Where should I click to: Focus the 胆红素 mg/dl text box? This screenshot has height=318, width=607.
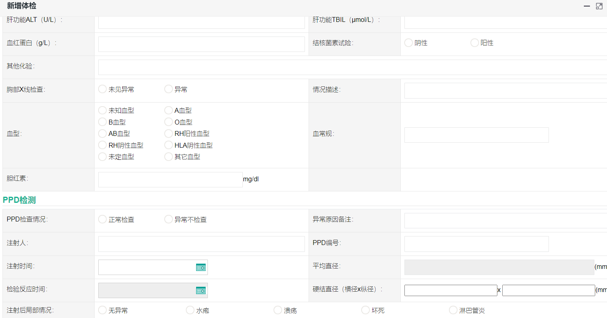click(x=170, y=180)
